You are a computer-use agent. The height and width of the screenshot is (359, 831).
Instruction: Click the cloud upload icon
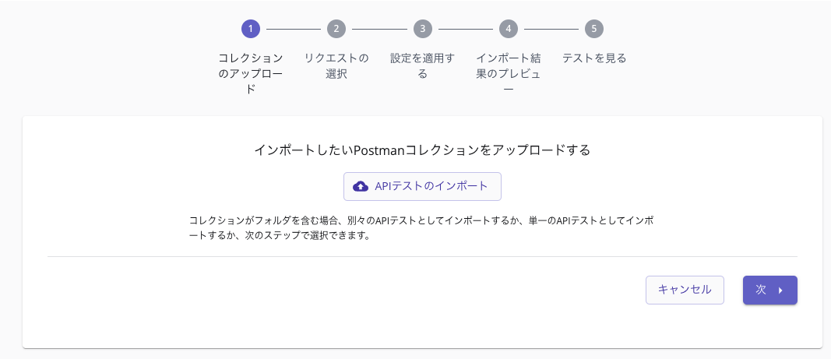coord(361,186)
